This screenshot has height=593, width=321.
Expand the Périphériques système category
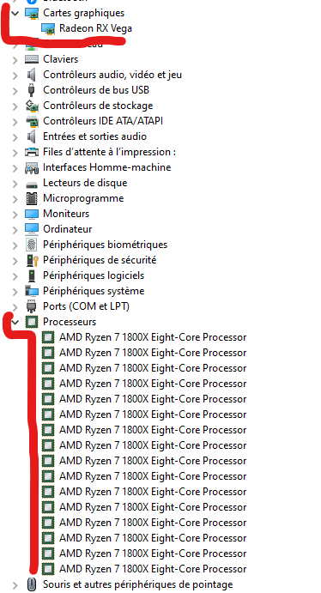point(15,291)
